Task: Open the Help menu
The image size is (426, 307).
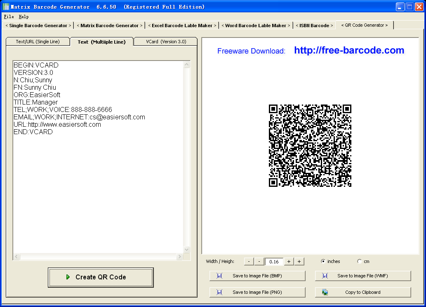Action: coord(24,16)
